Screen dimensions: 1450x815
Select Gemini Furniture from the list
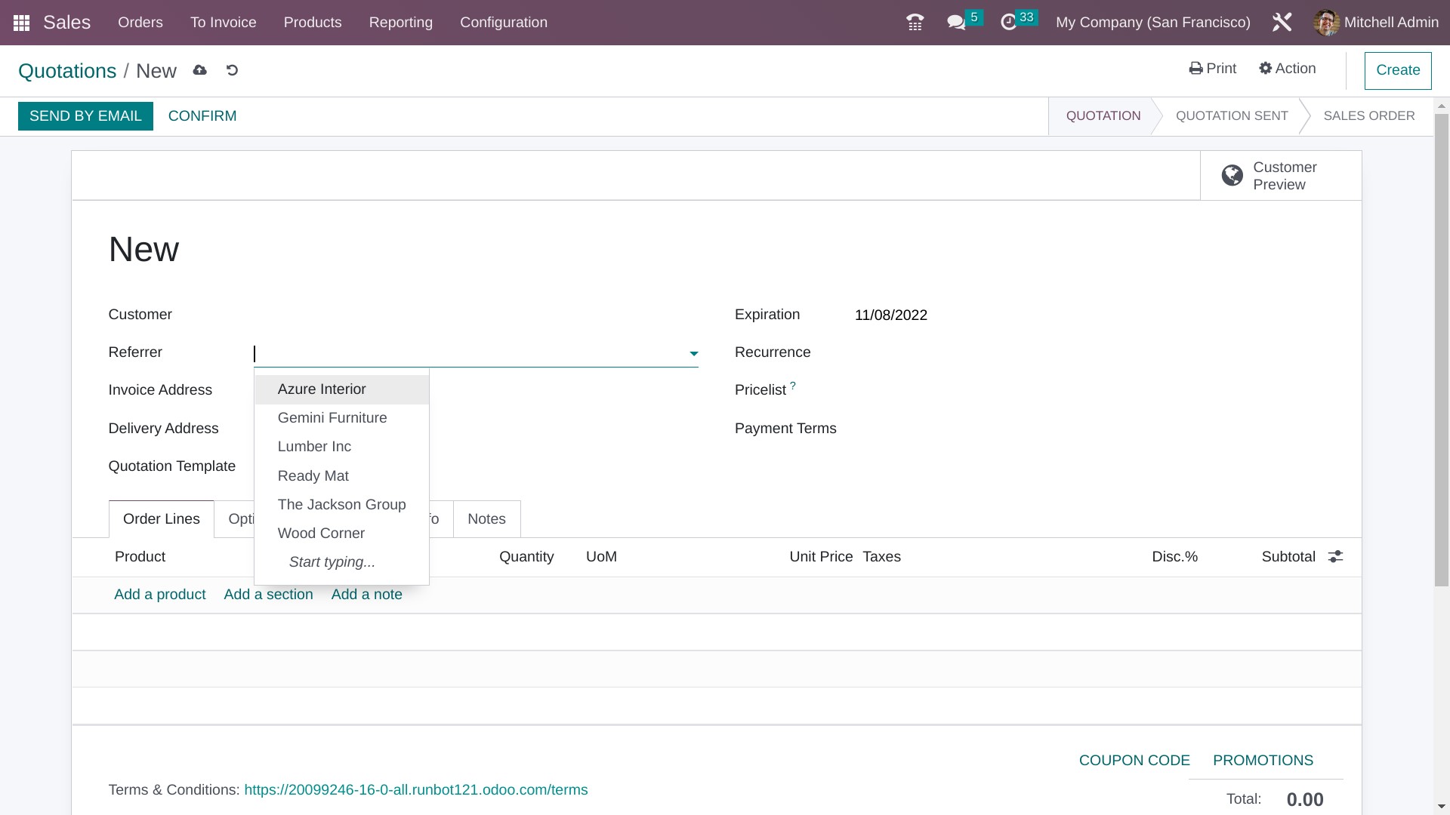coord(342,418)
